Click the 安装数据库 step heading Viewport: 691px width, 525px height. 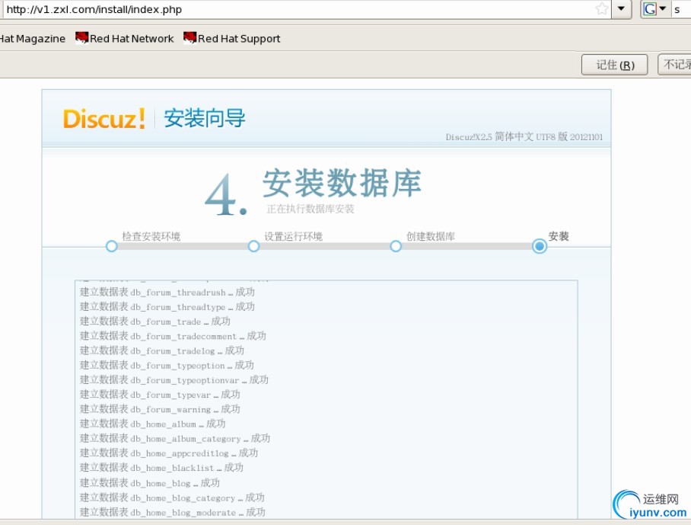(x=342, y=183)
